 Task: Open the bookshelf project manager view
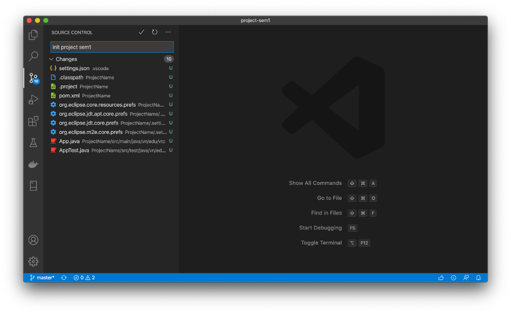[33, 186]
